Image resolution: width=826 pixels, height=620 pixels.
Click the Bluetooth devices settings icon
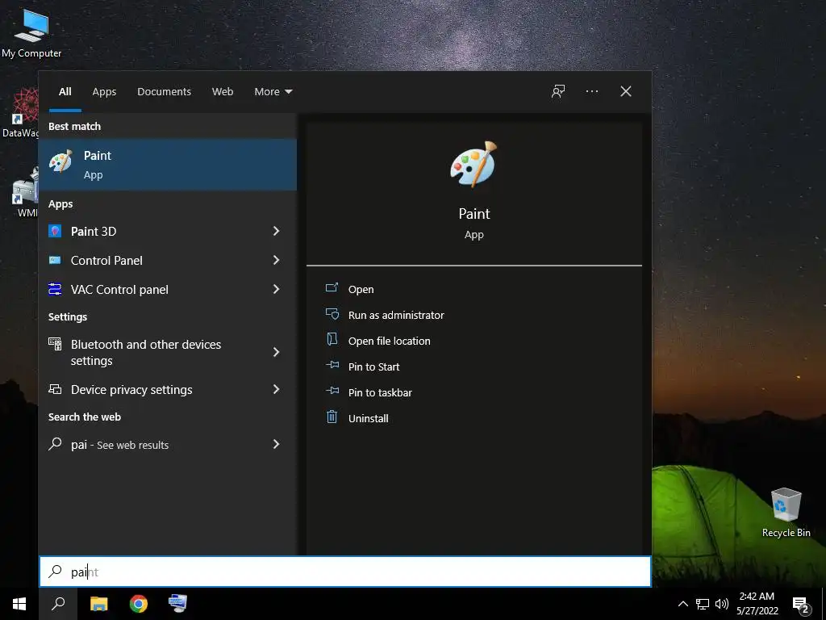(x=55, y=344)
